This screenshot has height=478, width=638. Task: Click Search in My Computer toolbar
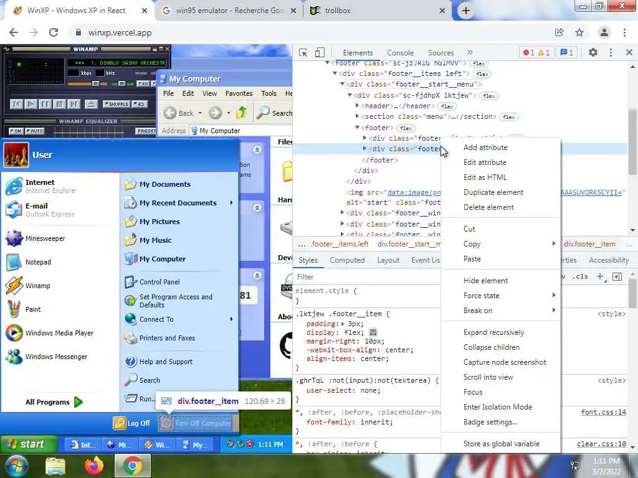(275, 113)
